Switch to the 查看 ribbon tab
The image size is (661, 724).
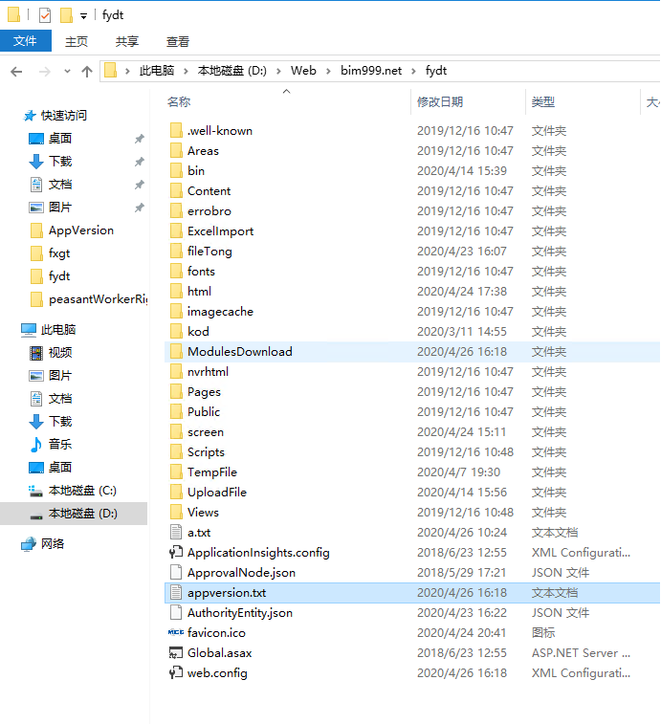[178, 41]
